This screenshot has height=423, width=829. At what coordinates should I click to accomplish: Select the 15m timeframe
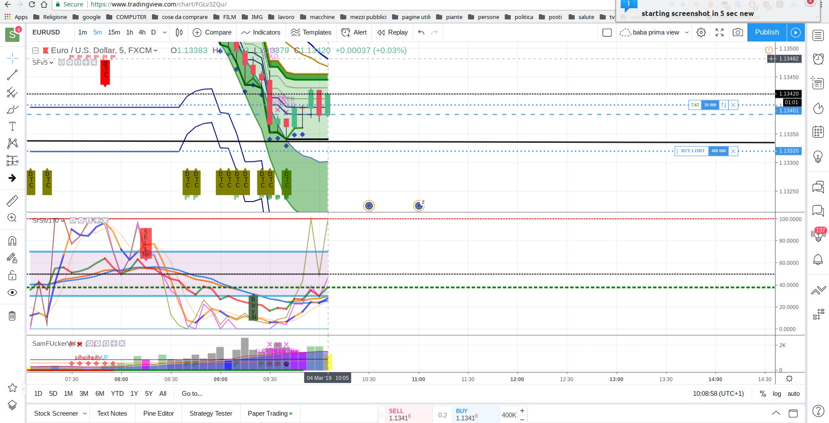click(x=114, y=32)
